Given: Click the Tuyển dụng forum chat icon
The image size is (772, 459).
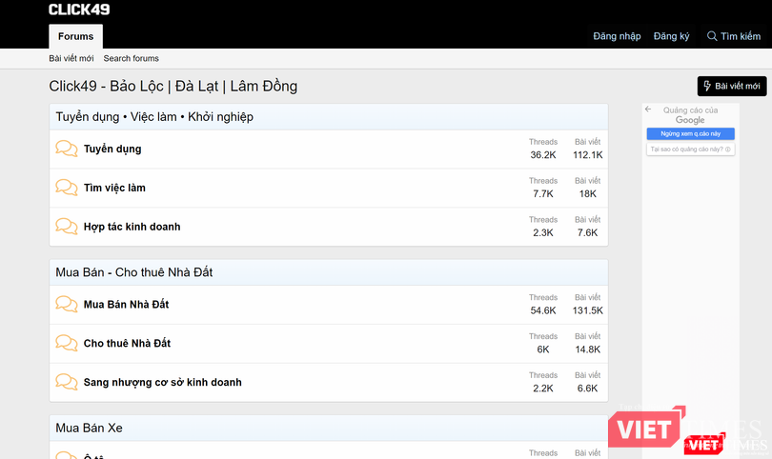Looking at the screenshot, I should 67,149.
